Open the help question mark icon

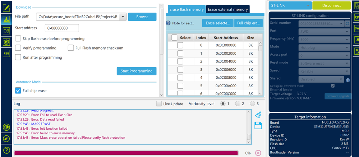(6, 151)
